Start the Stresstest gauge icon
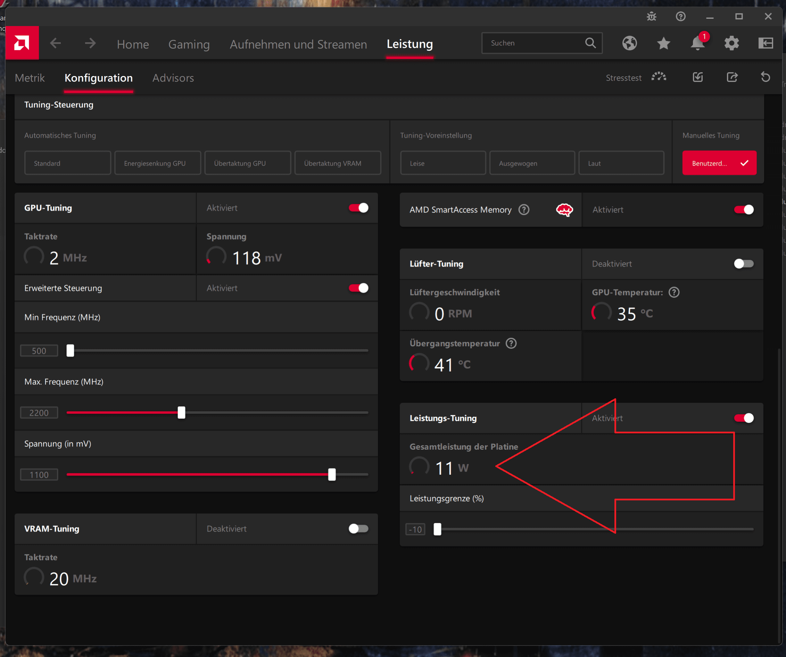The height and width of the screenshot is (657, 786). coord(659,77)
